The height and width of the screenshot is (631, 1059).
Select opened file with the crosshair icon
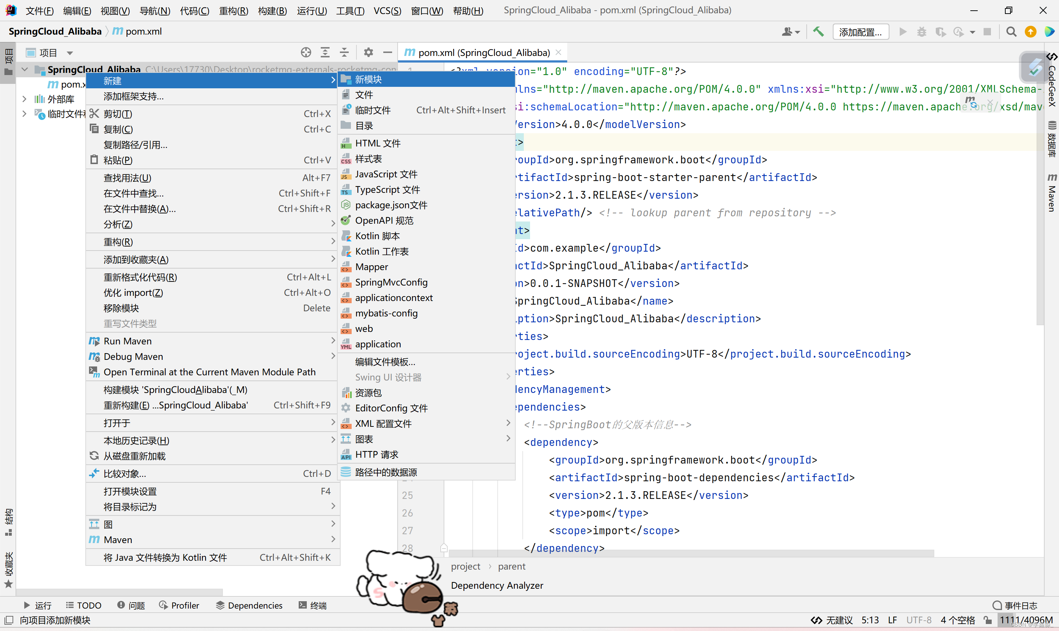click(306, 52)
